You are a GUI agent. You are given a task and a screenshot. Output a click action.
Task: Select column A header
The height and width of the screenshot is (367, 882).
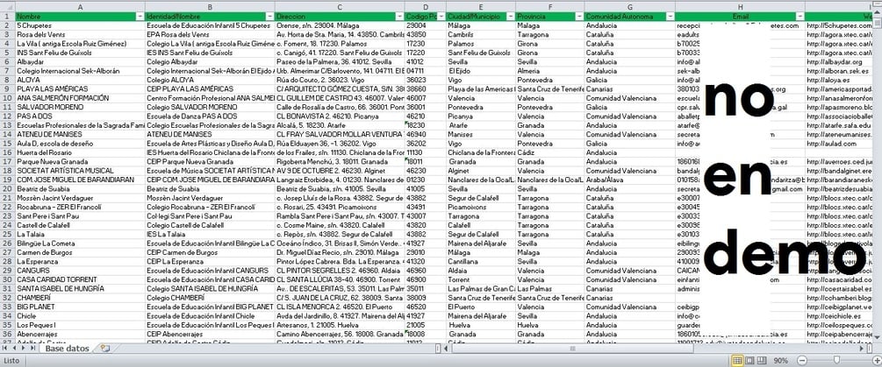(80, 7)
